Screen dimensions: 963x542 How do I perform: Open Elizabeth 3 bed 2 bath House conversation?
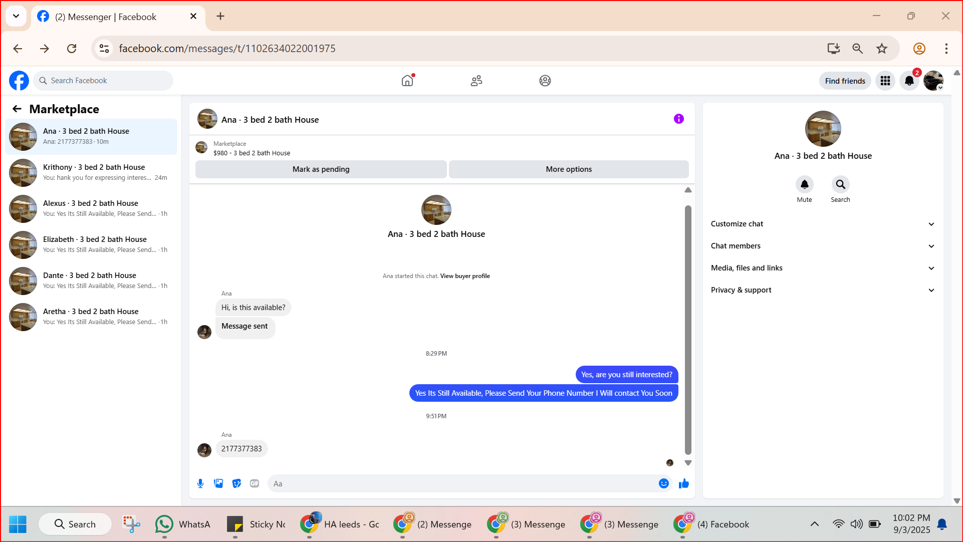pos(91,245)
